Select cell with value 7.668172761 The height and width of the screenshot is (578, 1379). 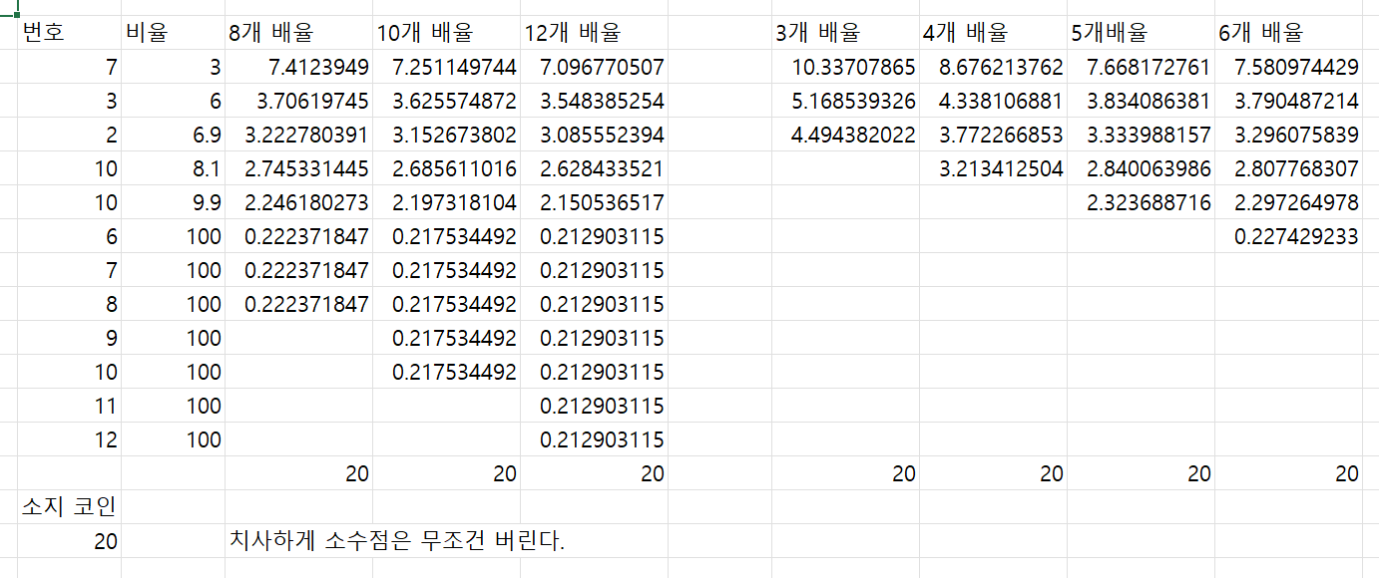pos(1142,68)
